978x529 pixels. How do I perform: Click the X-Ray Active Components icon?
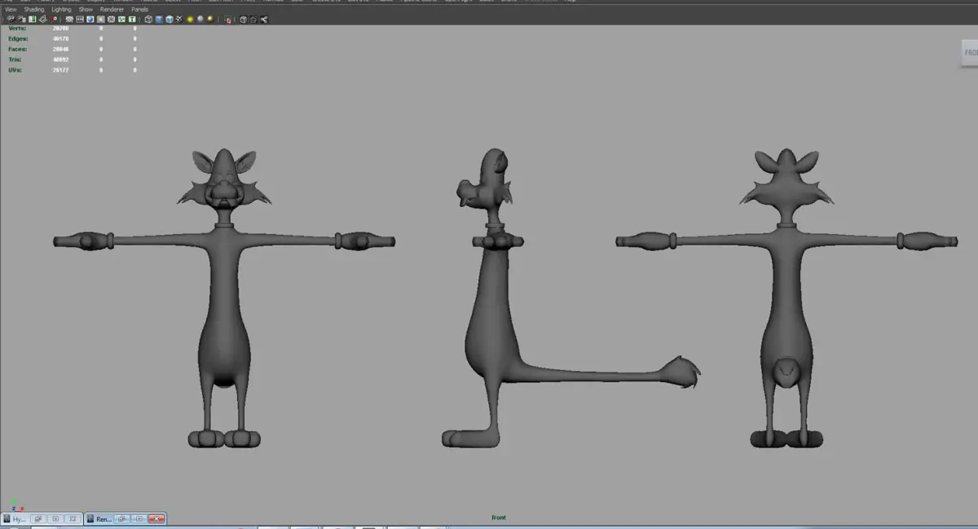pyautogui.click(x=253, y=20)
